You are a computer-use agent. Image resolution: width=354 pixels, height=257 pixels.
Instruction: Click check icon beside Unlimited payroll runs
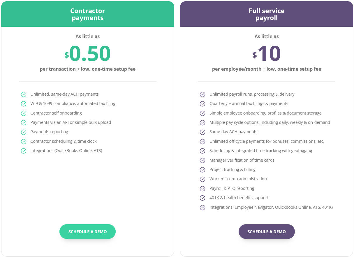click(x=202, y=94)
